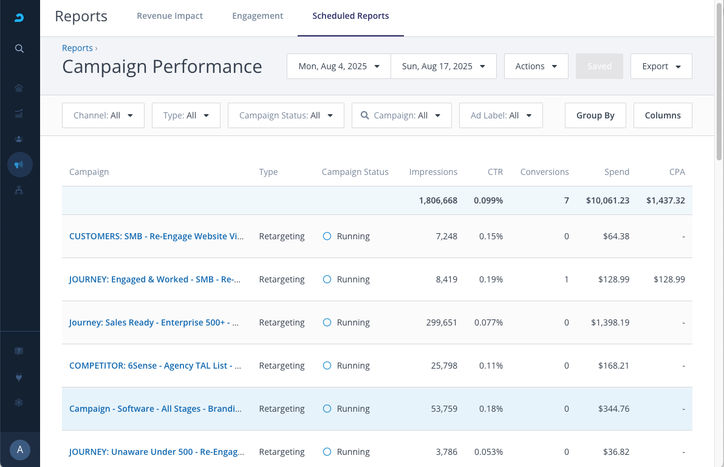Image resolution: width=724 pixels, height=467 pixels.
Task: Open the audiences people icon in sidebar
Action: [x=19, y=139]
